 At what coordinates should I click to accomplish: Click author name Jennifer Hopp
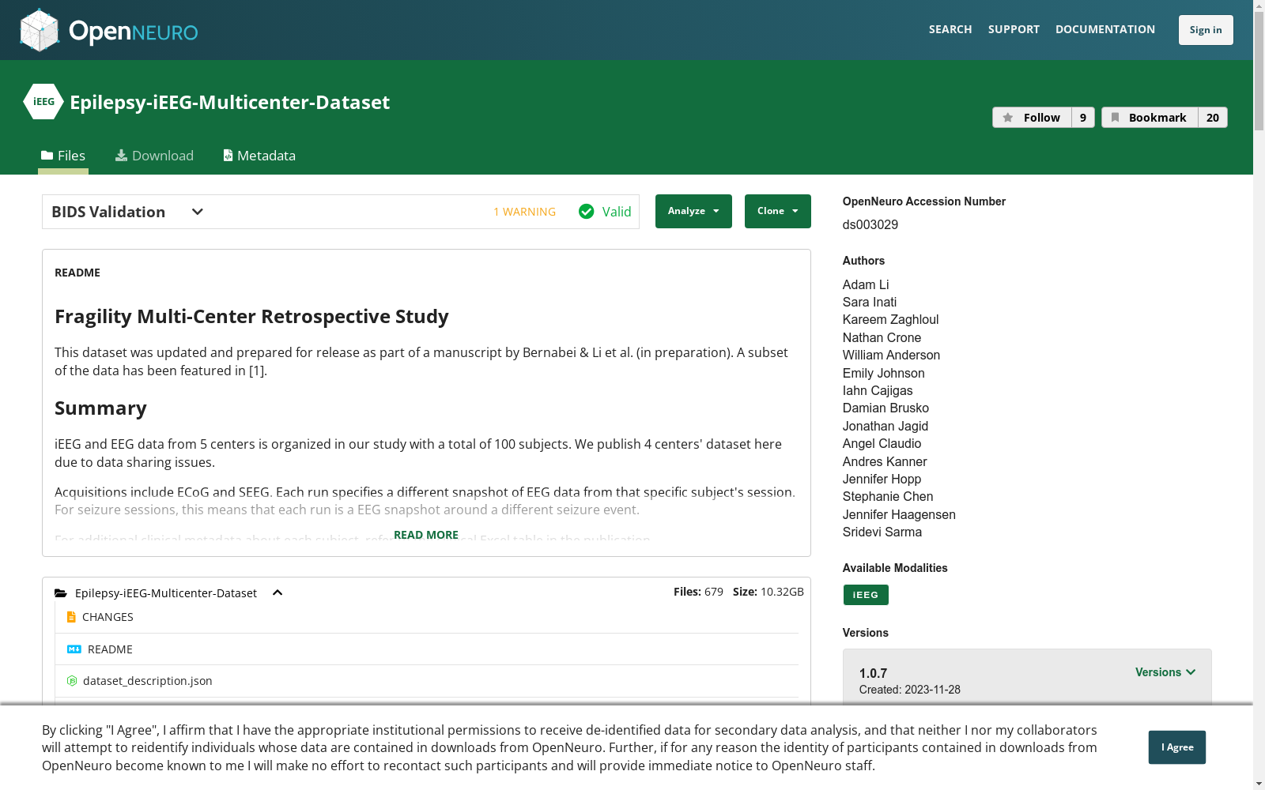click(x=882, y=479)
